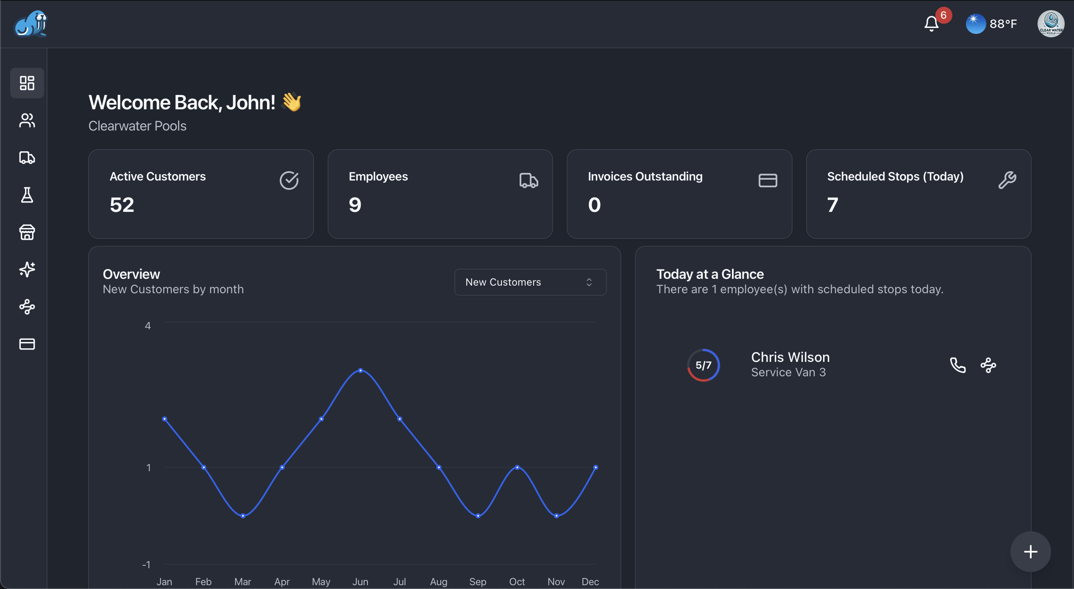Open the routes icon in sidebar
Viewport: 1074px width, 589px height.
pyautogui.click(x=27, y=307)
